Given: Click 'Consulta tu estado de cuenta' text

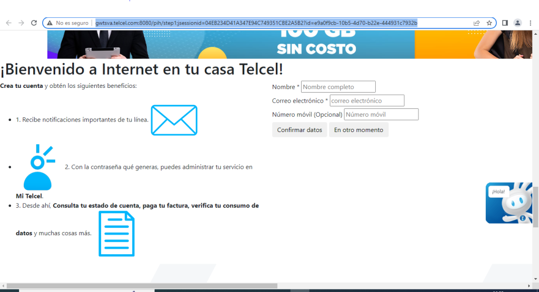Looking at the screenshot, I should 96,205.
